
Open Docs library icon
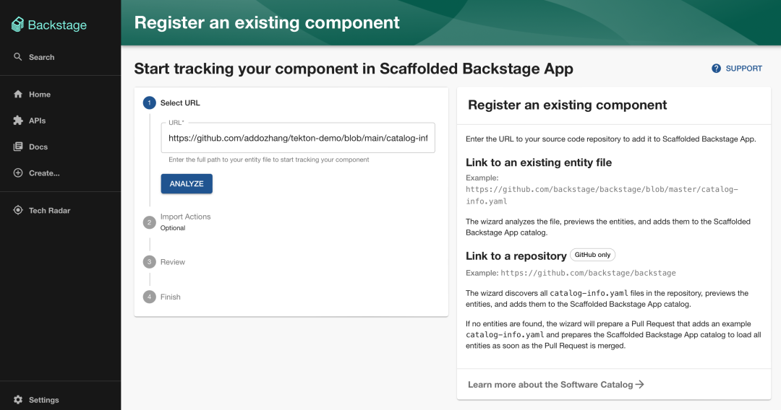tap(18, 147)
